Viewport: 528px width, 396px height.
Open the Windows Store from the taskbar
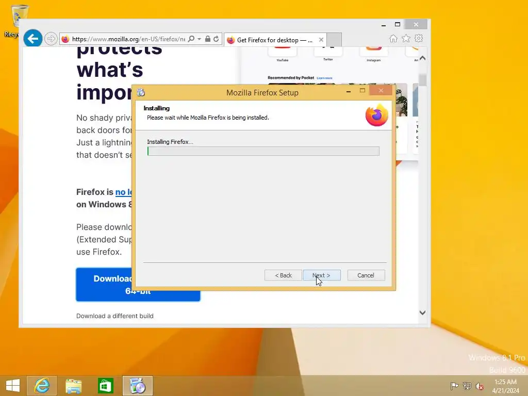click(x=105, y=386)
